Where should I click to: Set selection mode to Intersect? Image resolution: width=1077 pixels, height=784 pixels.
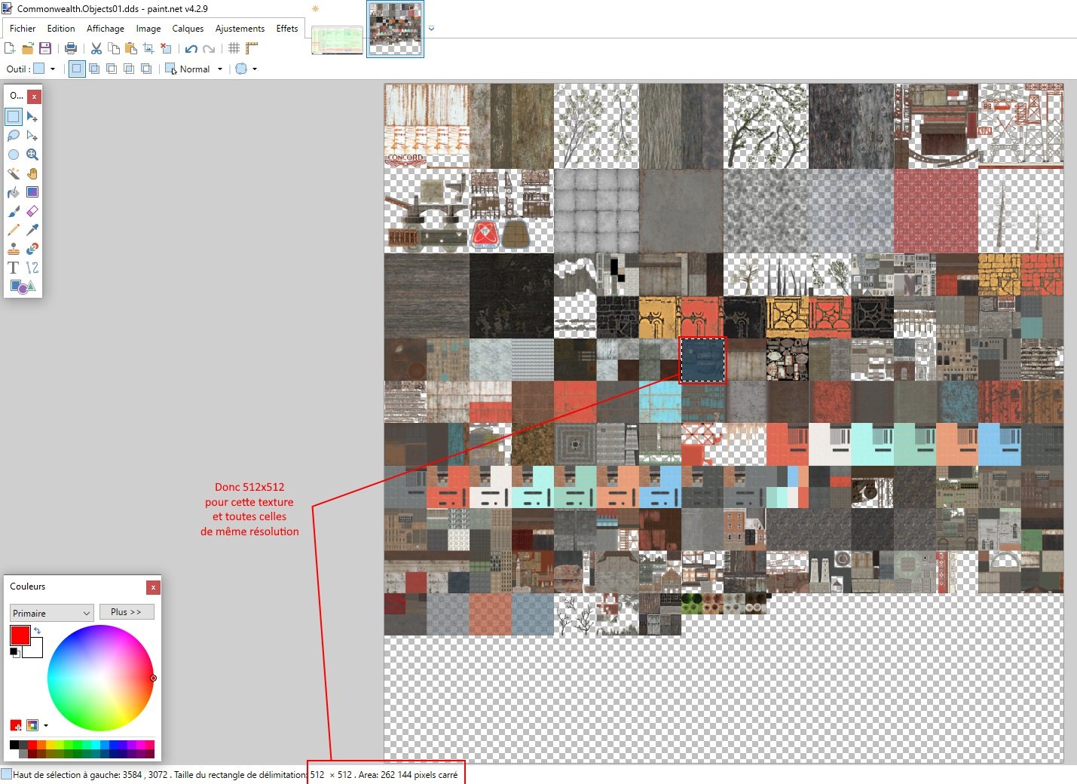pyautogui.click(x=129, y=69)
